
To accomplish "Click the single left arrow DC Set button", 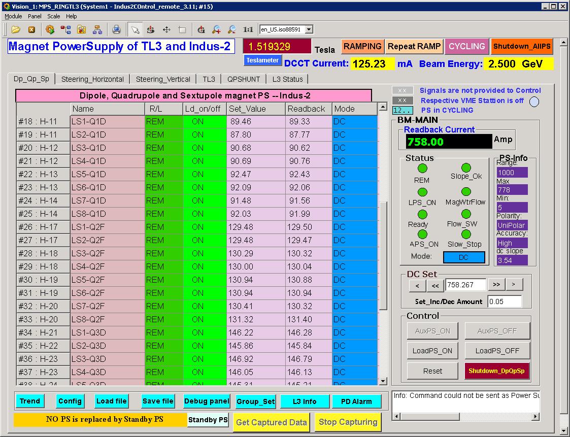I will pyautogui.click(x=417, y=285).
